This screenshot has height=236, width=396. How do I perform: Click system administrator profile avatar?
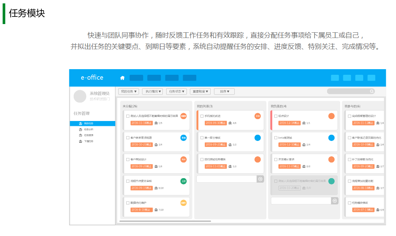tap(80, 96)
